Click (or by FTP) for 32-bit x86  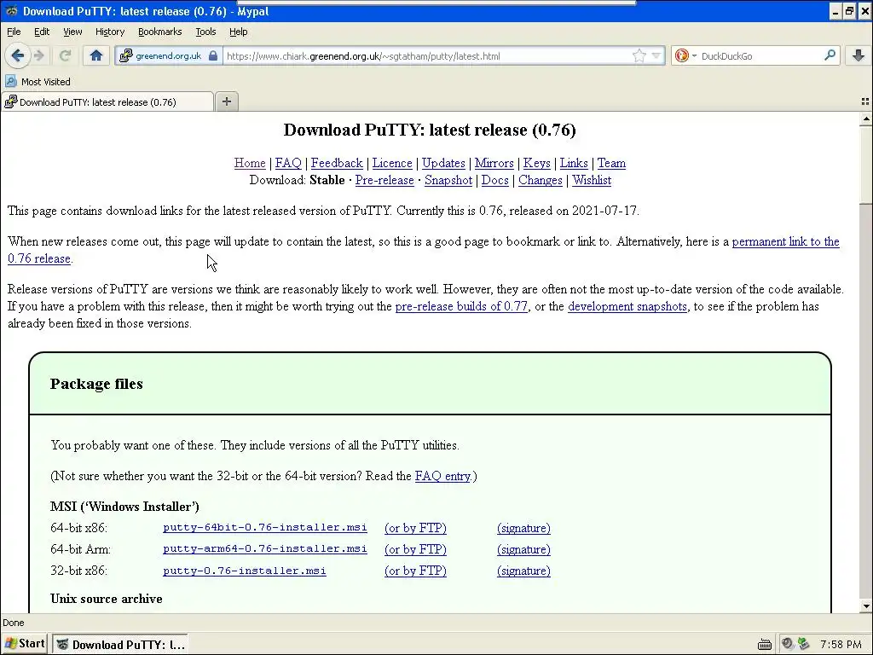click(x=415, y=571)
